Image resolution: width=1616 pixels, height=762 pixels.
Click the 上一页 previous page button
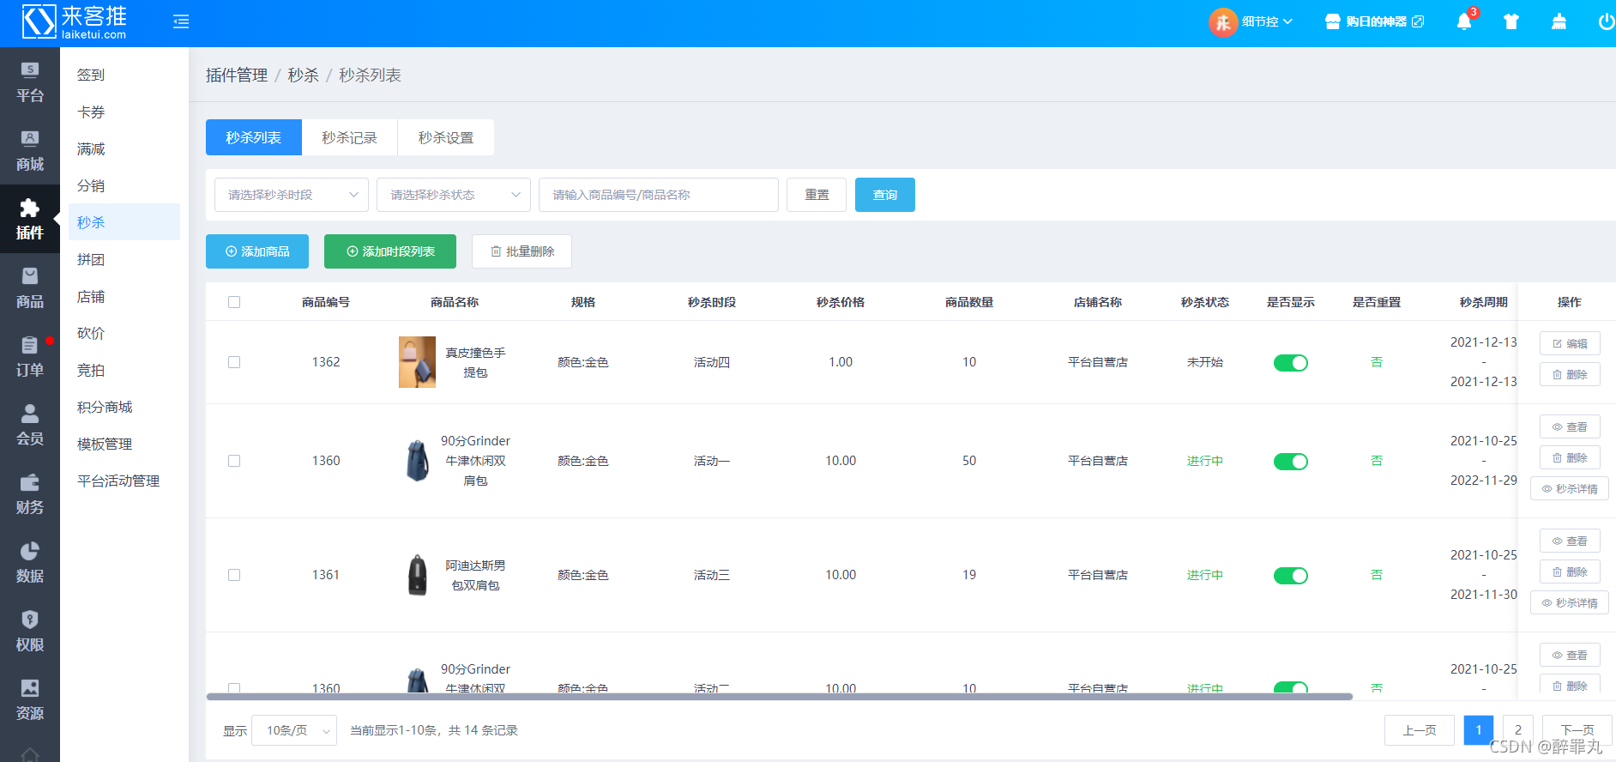[1420, 730]
